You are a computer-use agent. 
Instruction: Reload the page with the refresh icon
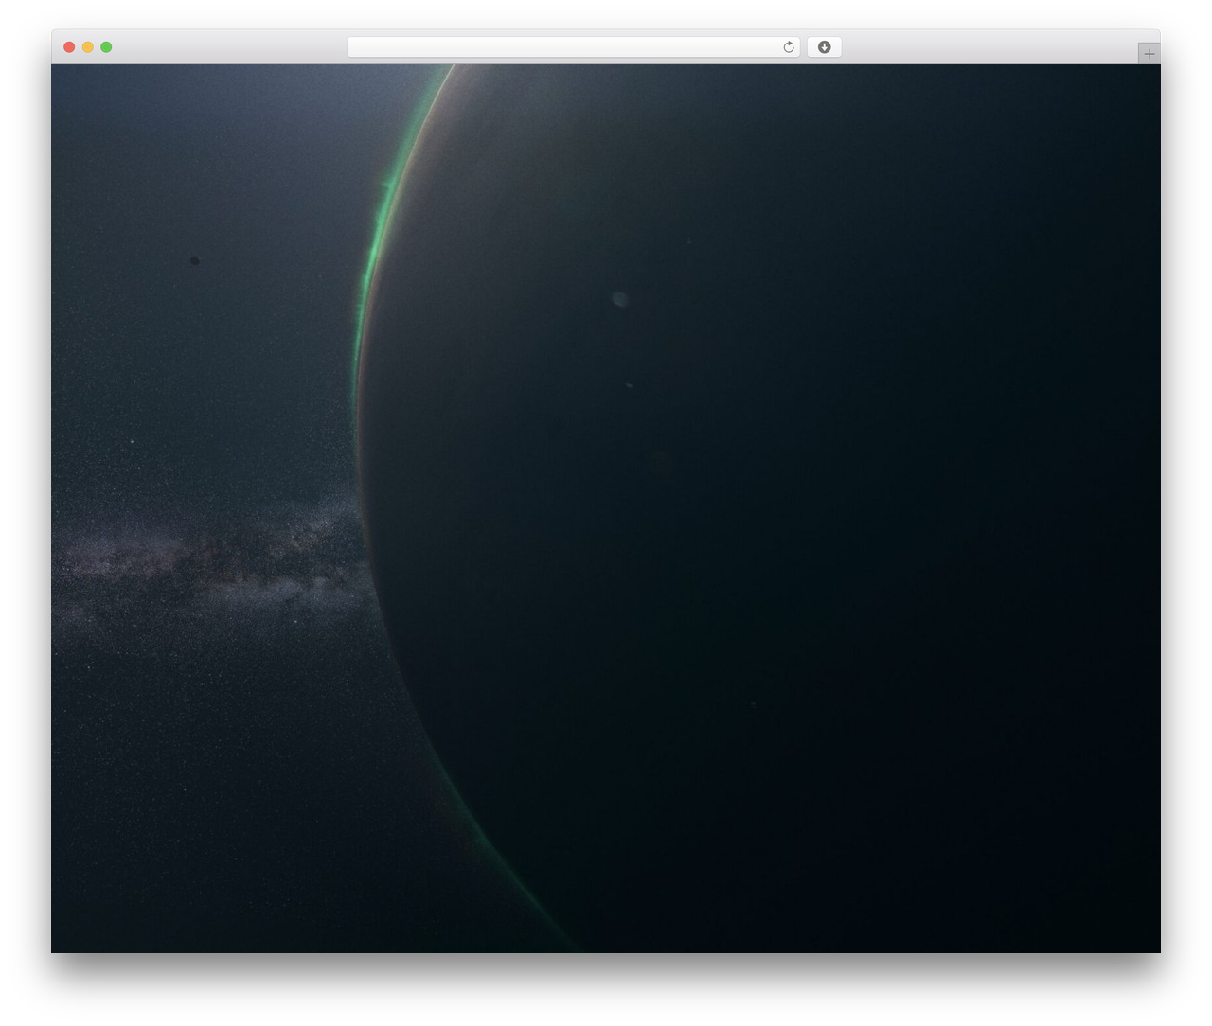point(788,47)
